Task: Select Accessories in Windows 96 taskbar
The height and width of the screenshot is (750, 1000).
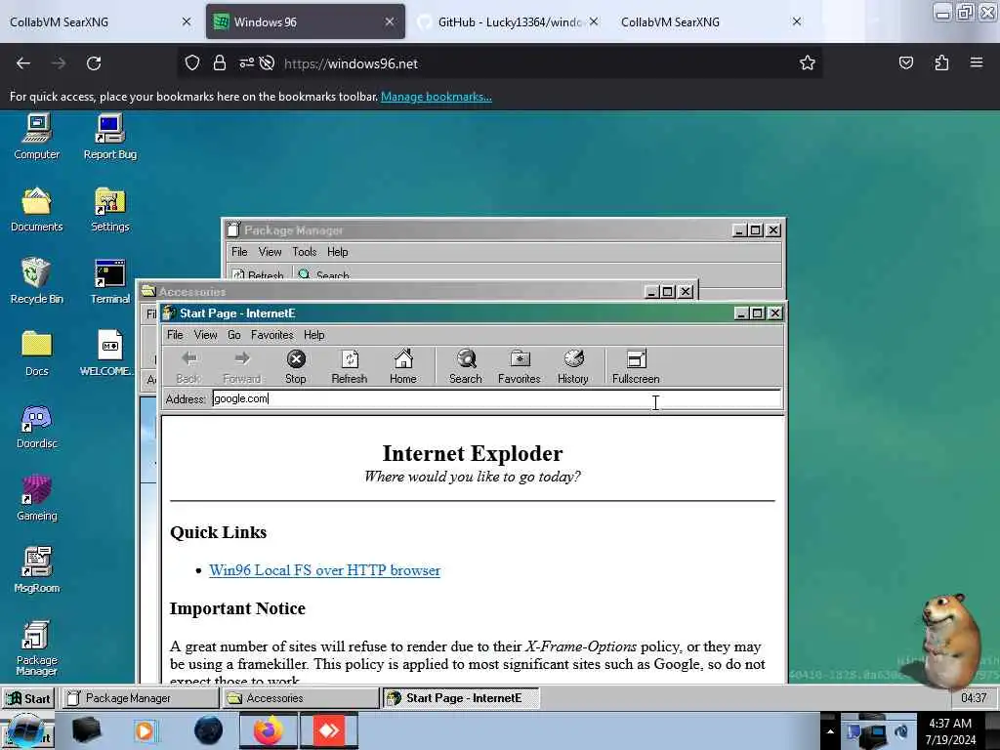Action: point(301,698)
